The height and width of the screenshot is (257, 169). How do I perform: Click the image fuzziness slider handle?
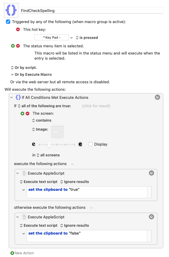49,145
